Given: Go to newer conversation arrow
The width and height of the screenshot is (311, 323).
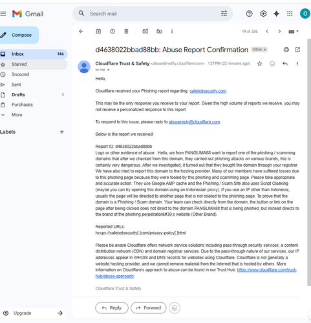Looking at the screenshot, I should pyautogui.click(x=267, y=32).
